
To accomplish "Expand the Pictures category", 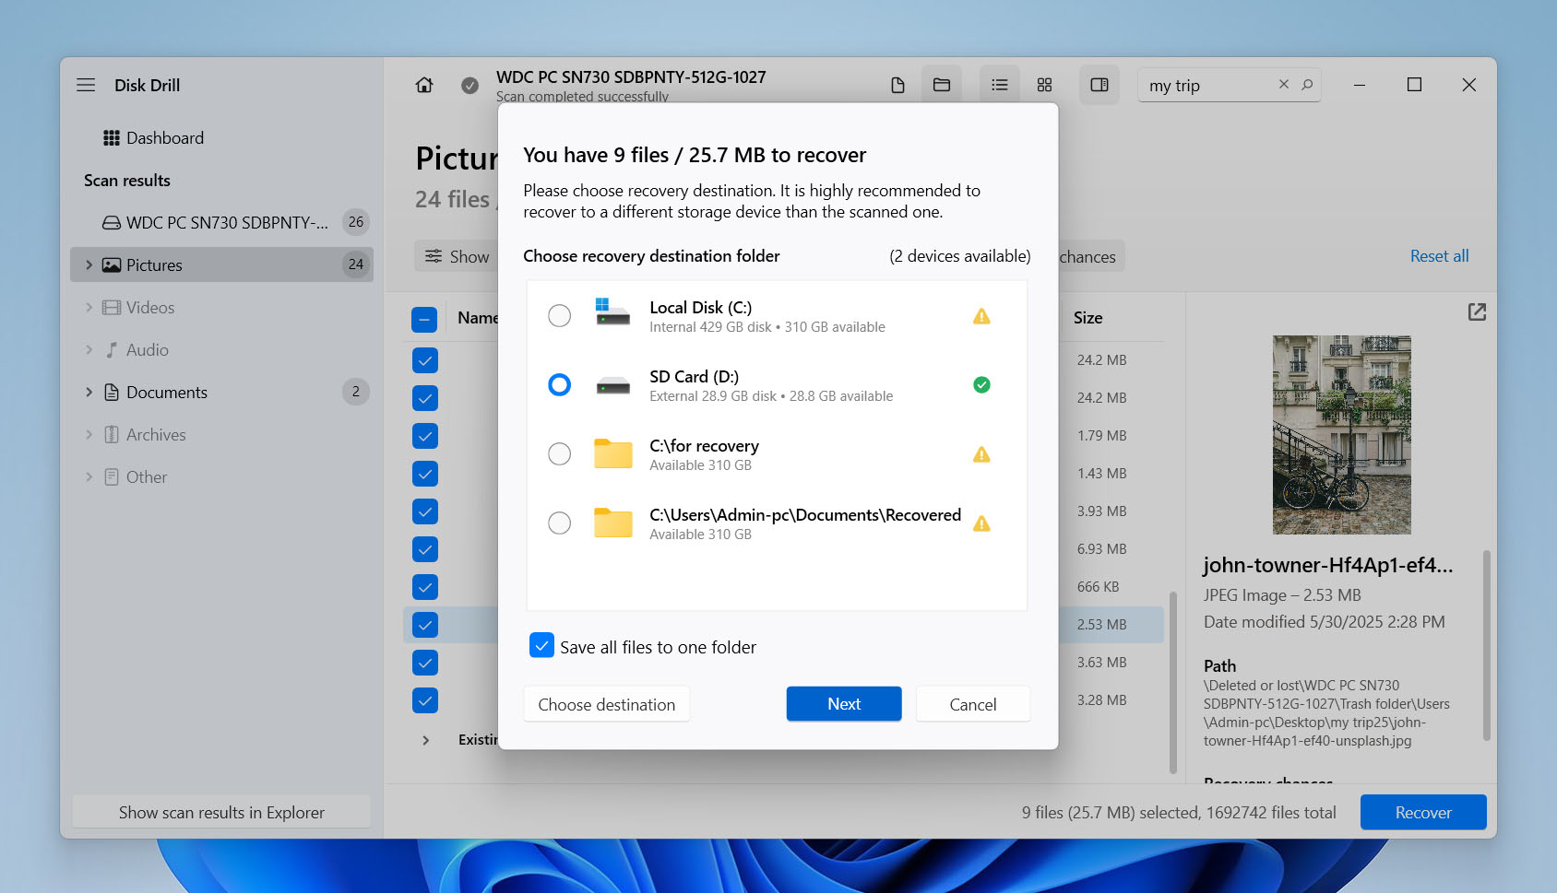I will click(x=89, y=265).
